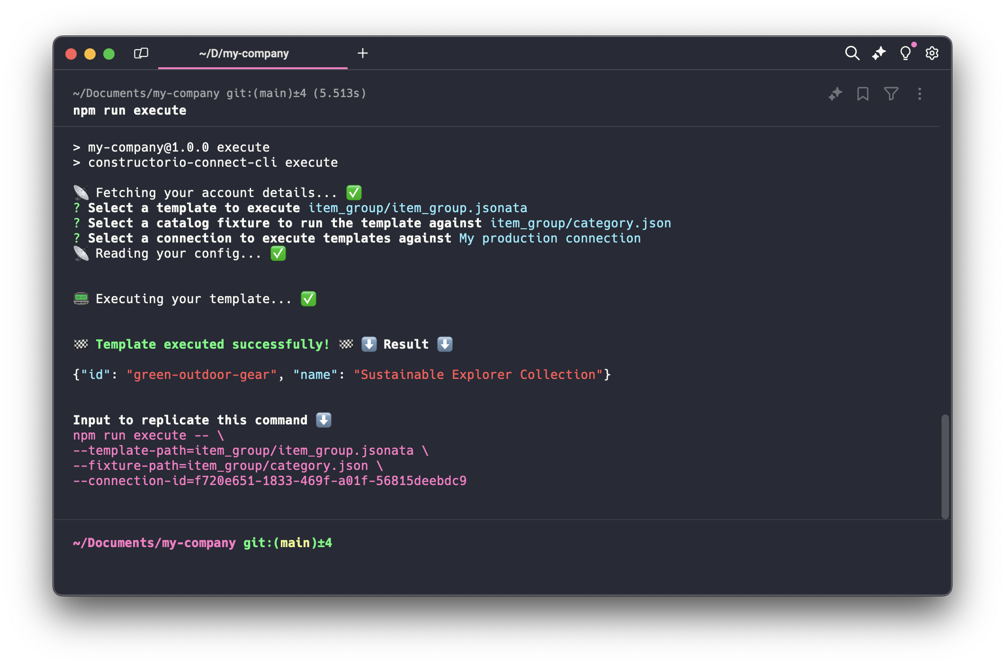The width and height of the screenshot is (1005, 666).
Task: Open Warp AI sparkles icon in title bar
Action: click(879, 53)
